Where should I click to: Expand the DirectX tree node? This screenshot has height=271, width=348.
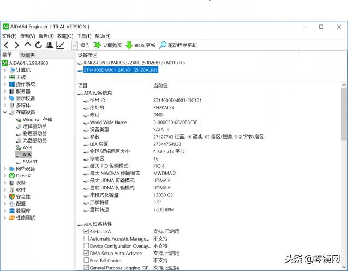5,176
